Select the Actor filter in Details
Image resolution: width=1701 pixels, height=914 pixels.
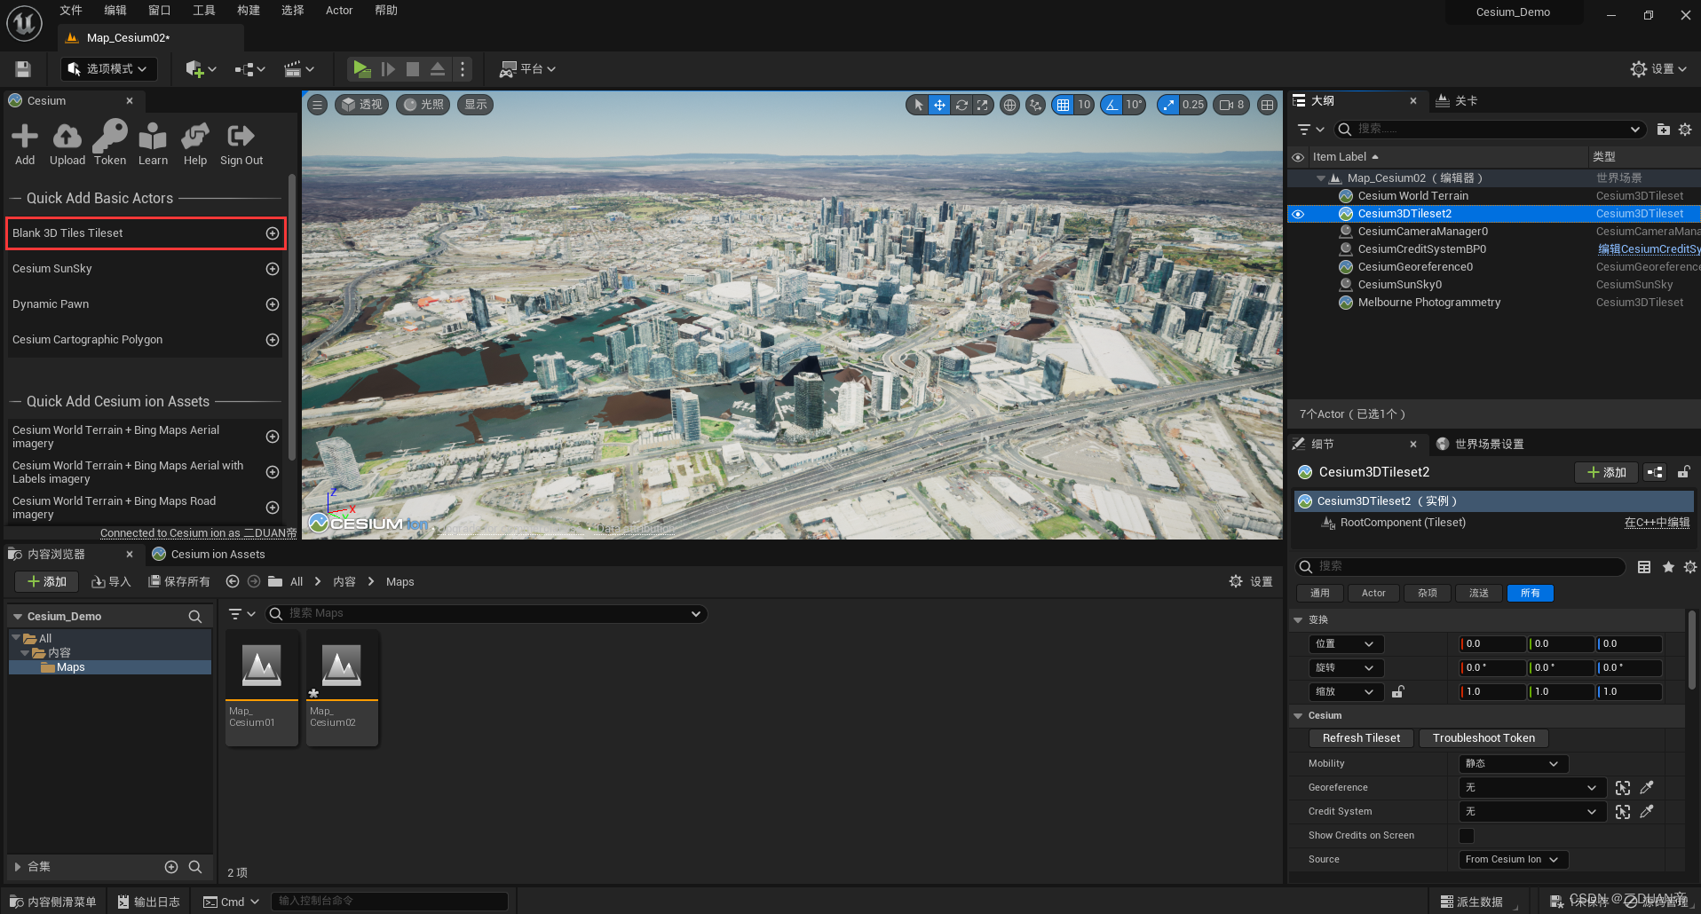(1373, 594)
